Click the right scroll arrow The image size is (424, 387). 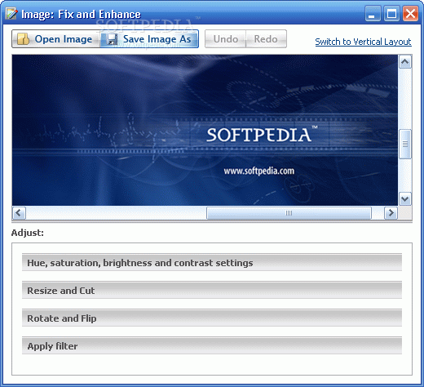391,213
